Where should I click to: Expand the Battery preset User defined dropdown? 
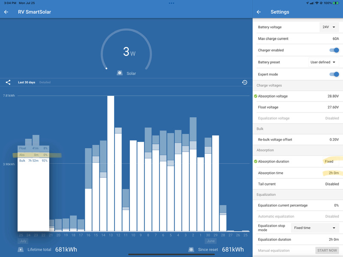[323, 62]
